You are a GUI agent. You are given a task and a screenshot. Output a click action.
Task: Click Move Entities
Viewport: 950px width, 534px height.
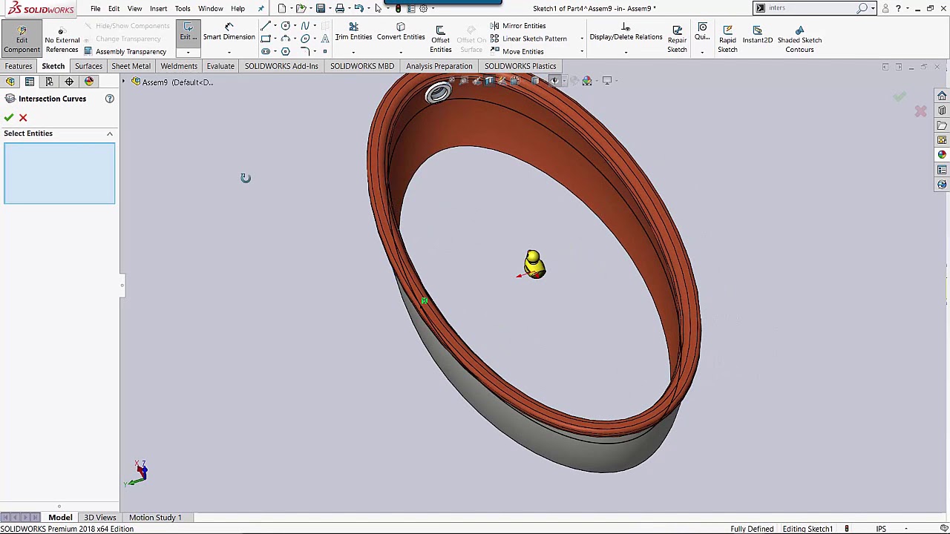(517, 51)
